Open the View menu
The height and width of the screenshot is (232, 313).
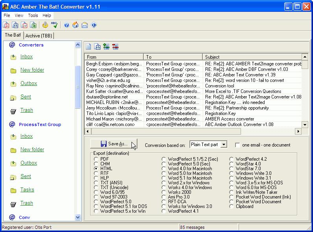click(x=19, y=15)
